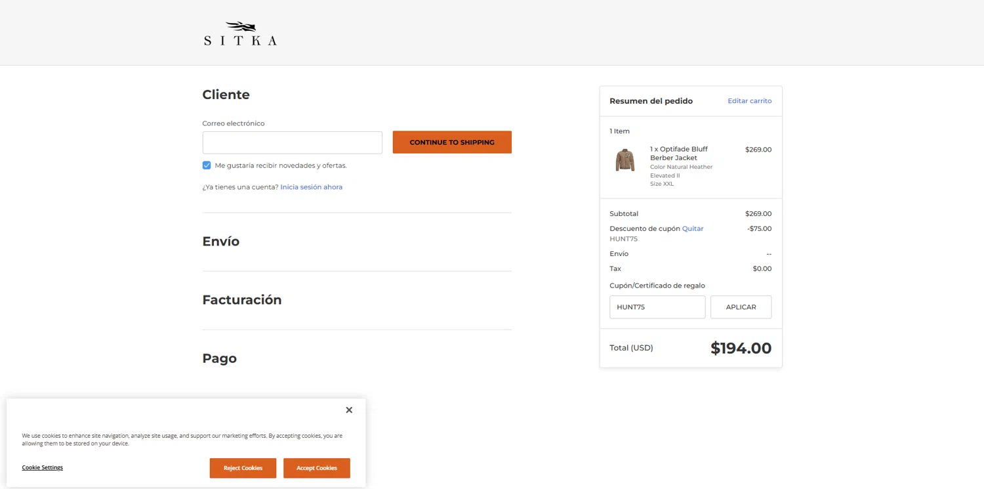Select the Cliente section heading

226,95
